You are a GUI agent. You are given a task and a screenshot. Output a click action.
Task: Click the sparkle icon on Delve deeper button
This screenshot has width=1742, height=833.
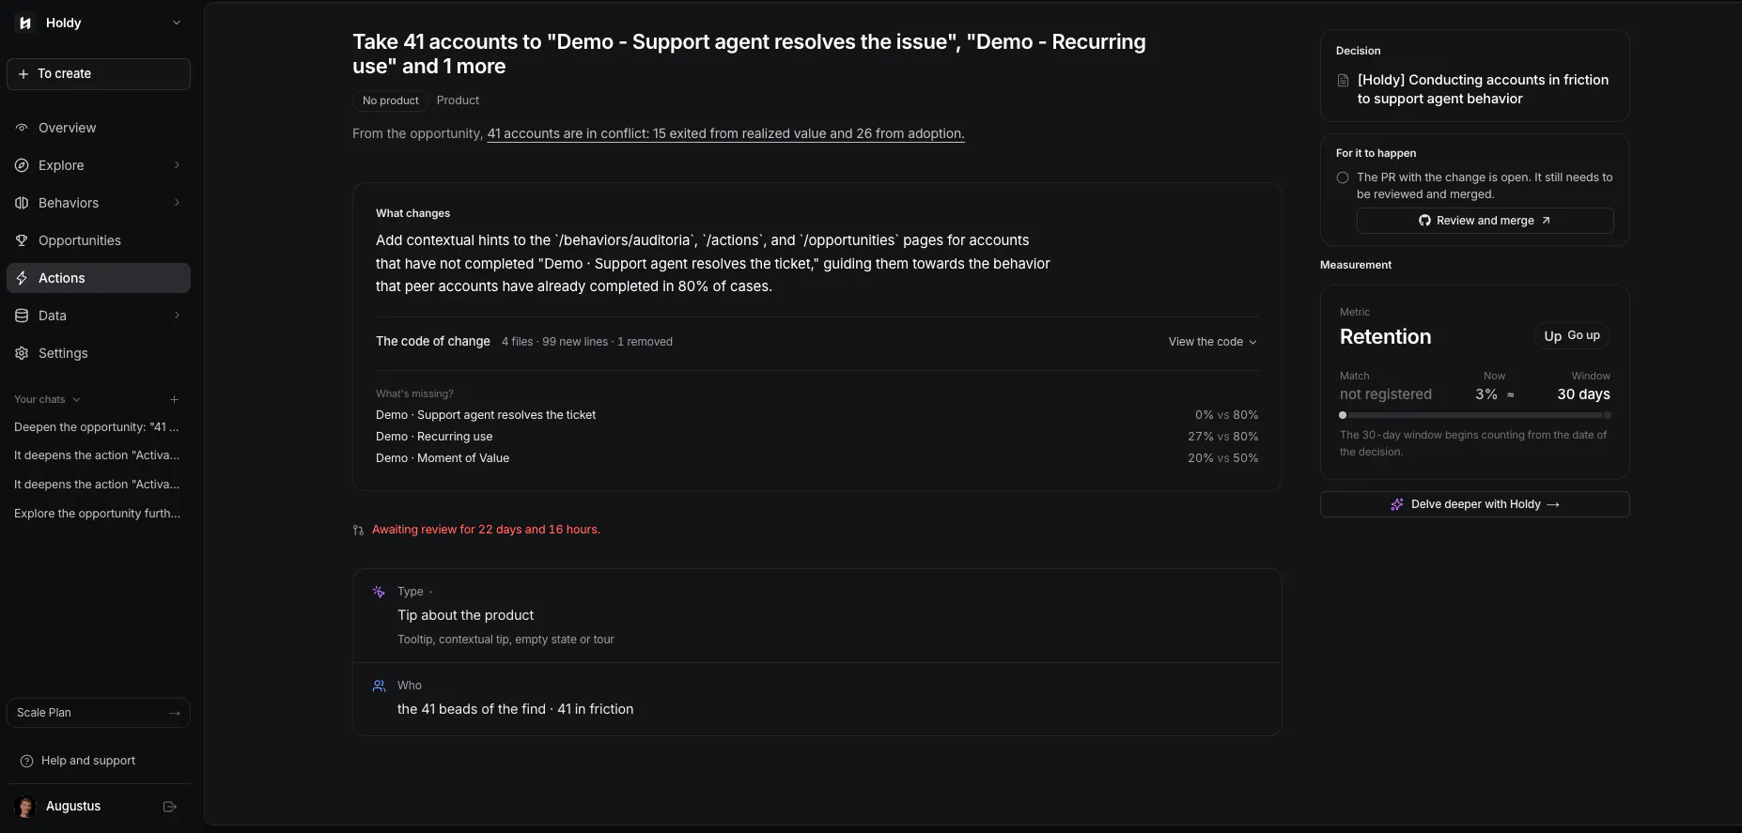pyautogui.click(x=1397, y=504)
